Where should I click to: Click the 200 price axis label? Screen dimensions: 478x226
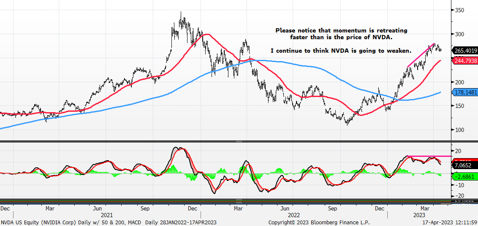point(460,82)
